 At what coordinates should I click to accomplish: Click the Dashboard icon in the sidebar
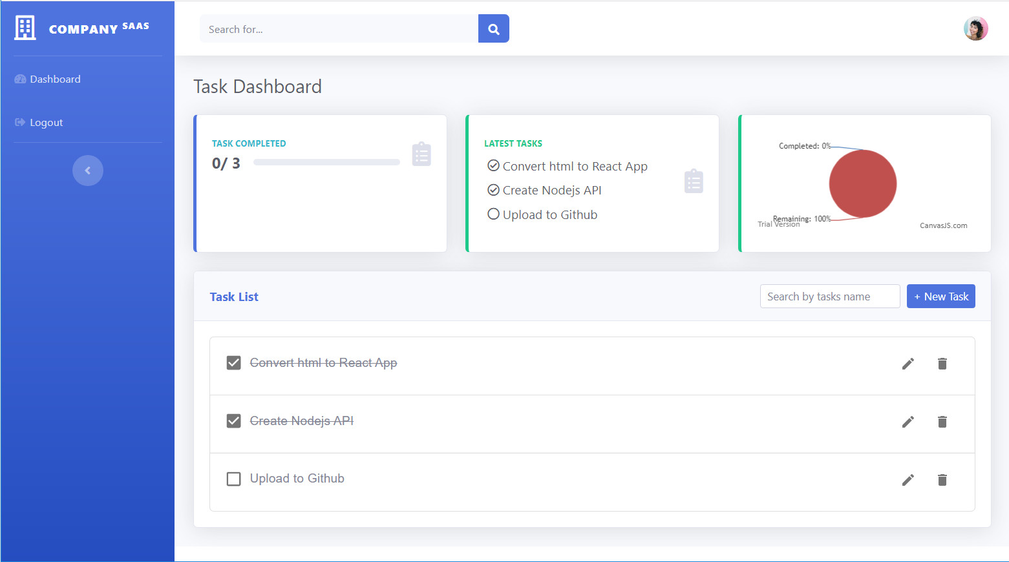[19, 78]
